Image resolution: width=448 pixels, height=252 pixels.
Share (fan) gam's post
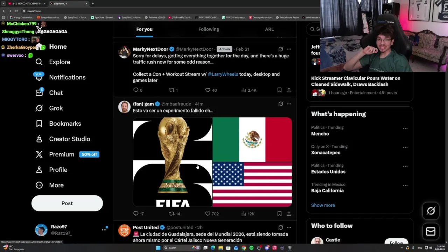point(289,213)
